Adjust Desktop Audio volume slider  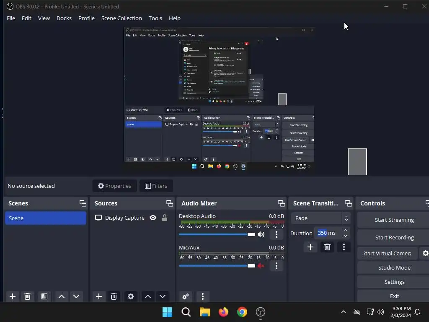coord(217,234)
